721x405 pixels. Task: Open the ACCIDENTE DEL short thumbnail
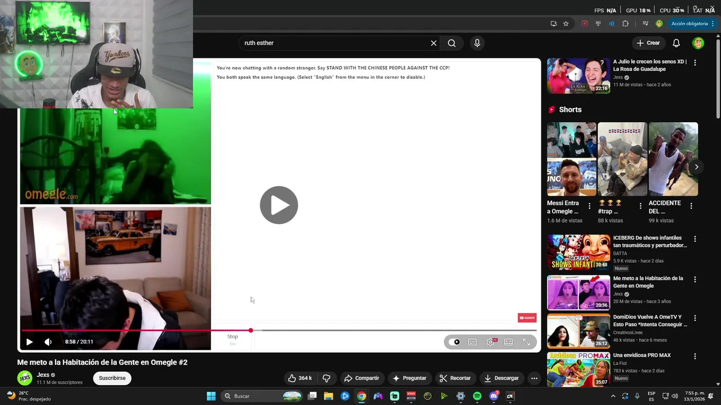[x=673, y=159]
